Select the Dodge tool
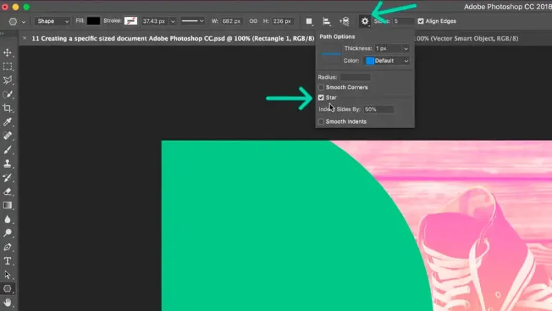The height and width of the screenshot is (311, 552). tap(8, 233)
